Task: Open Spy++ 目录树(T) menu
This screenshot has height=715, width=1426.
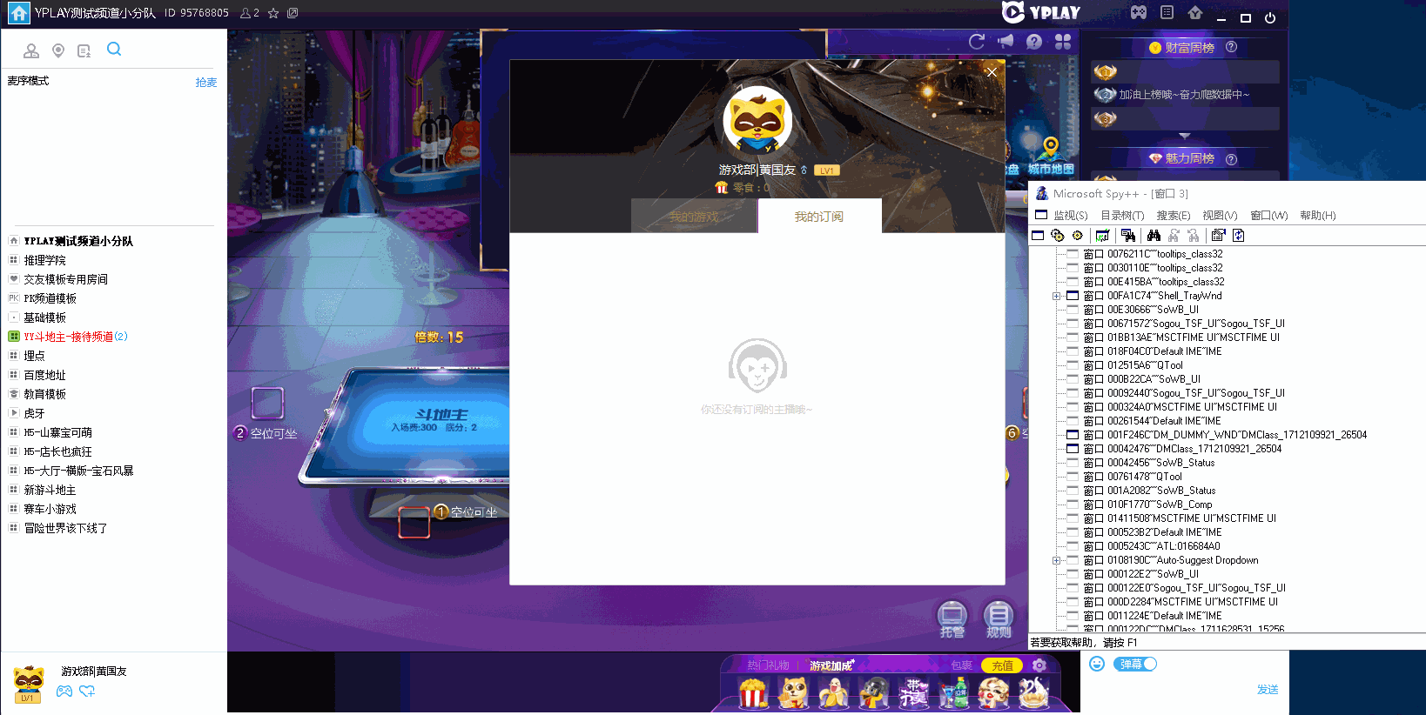Action: tap(1122, 216)
